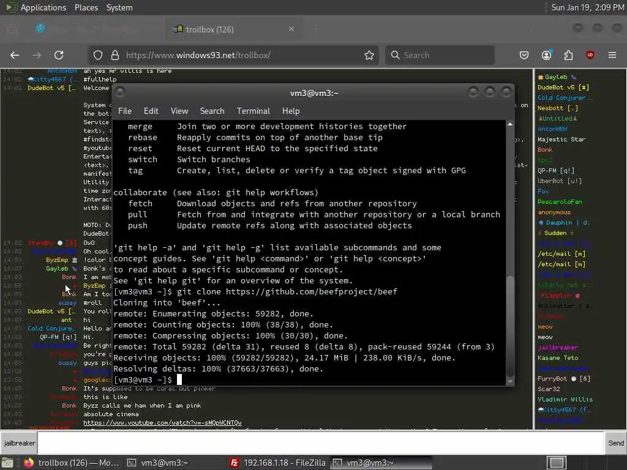Select user Vladimir Willis in user list
Image resolution: width=627 pixels, height=470 pixels.
tap(565, 399)
